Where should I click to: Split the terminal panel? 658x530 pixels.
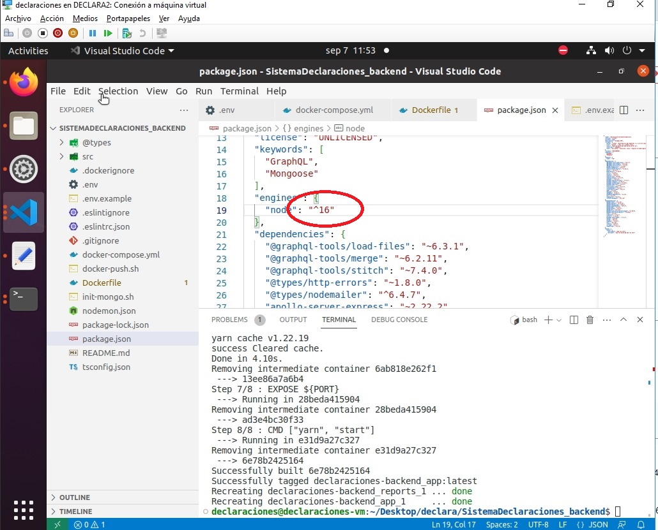pyautogui.click(x=574, y=320)
